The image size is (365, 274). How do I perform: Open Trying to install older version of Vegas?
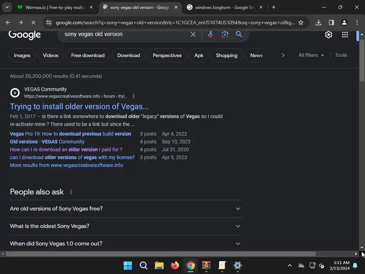(79, 106)
